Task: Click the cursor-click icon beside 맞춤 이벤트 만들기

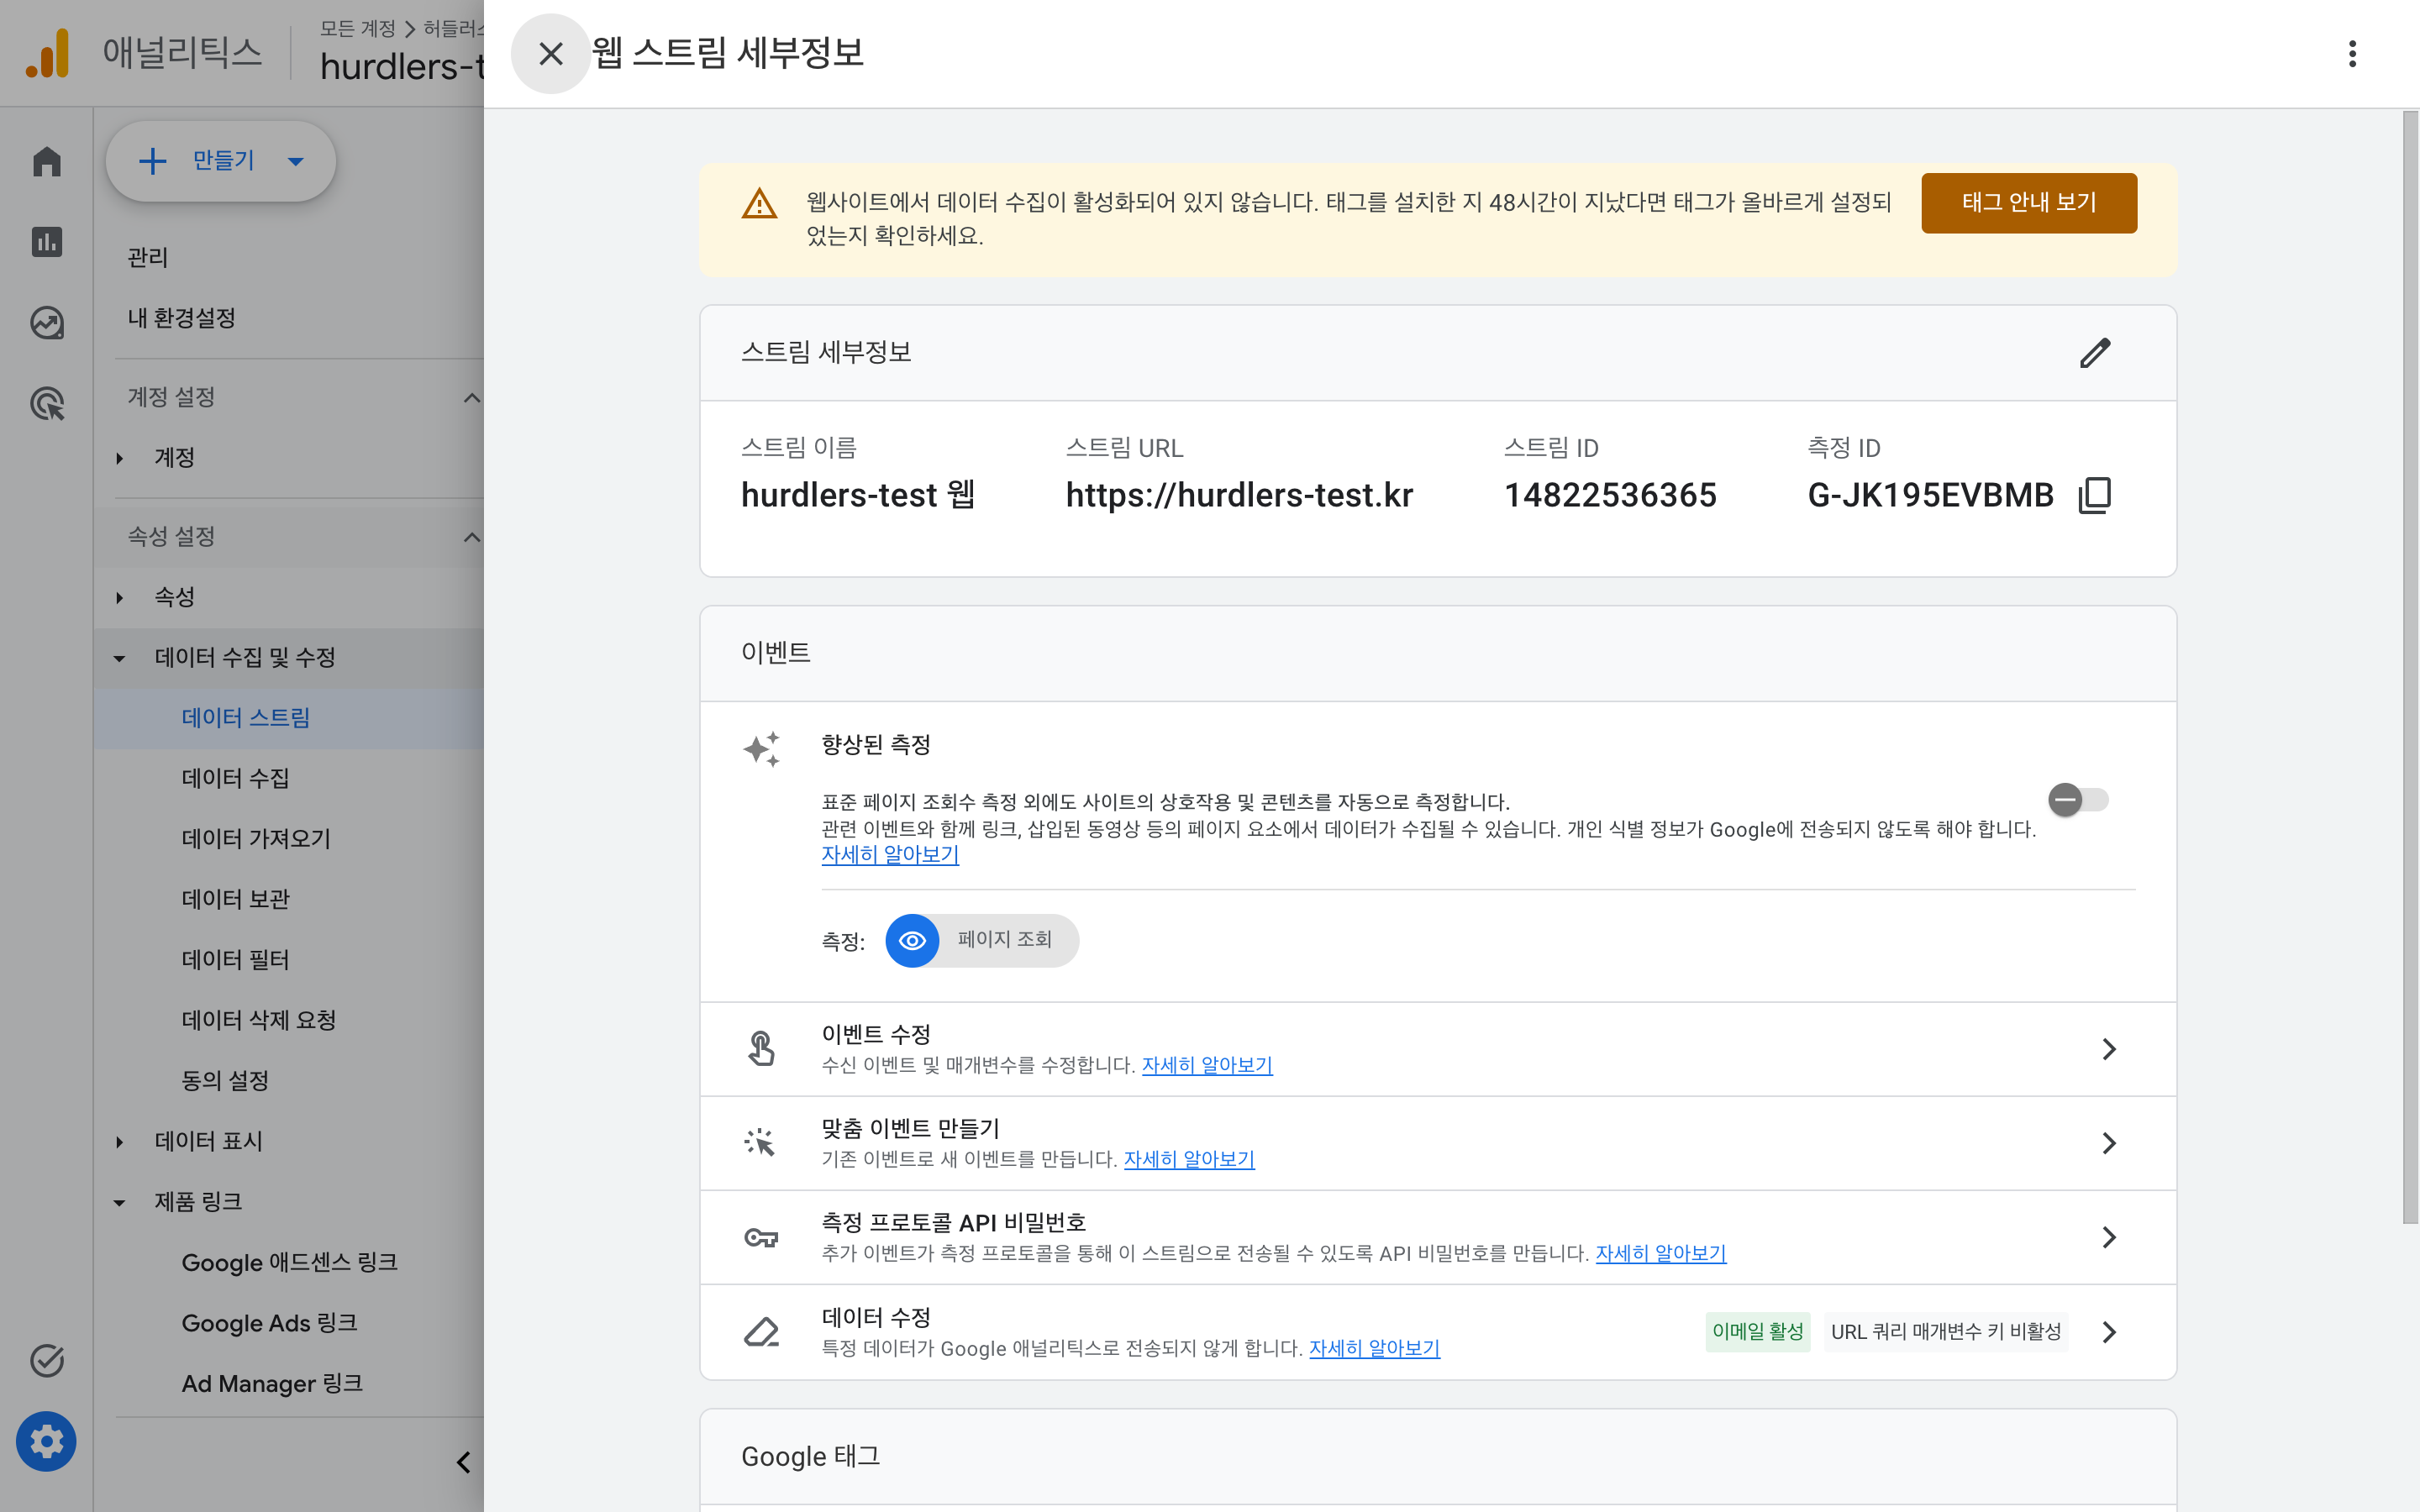Action: (761, 1142)
